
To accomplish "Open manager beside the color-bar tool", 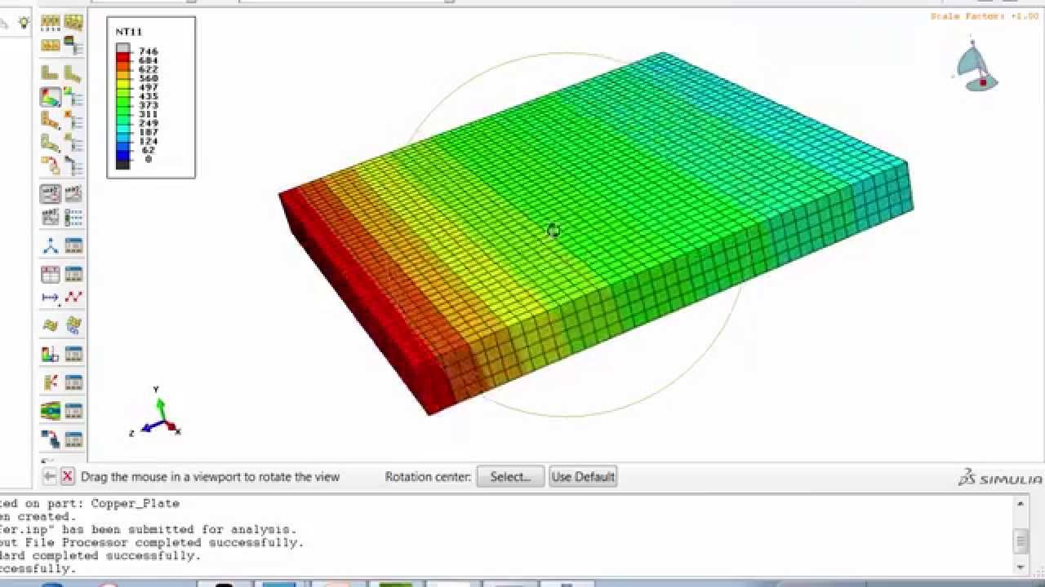I will click(x=73, y=355).
